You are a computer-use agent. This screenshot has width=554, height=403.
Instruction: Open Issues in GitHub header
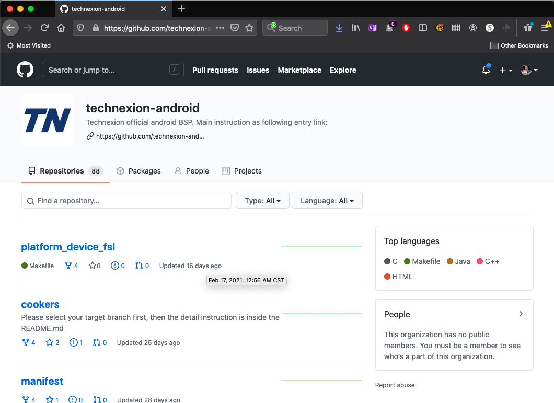point(258,70)
